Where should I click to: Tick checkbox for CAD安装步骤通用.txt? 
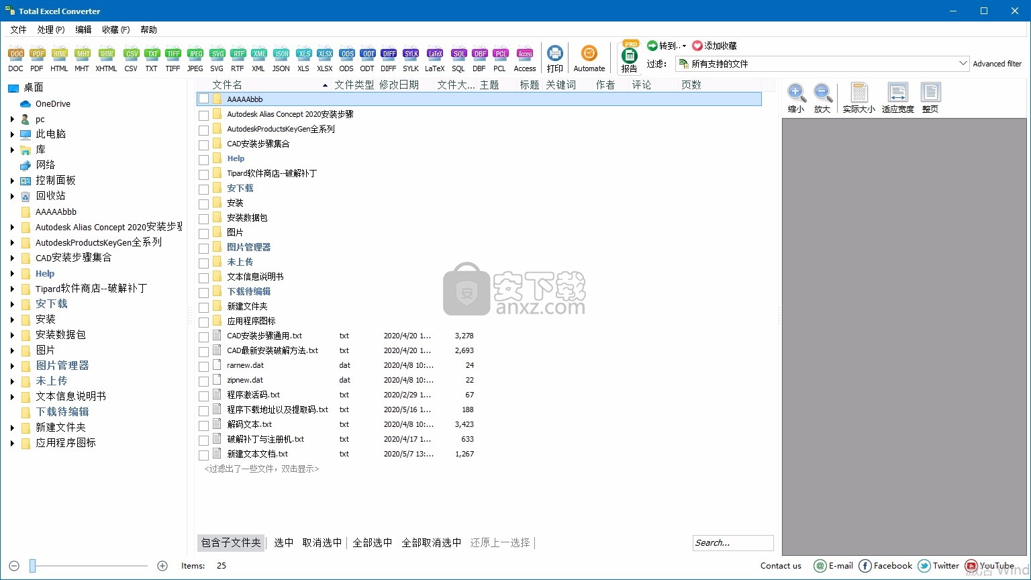tap(203, 337)
